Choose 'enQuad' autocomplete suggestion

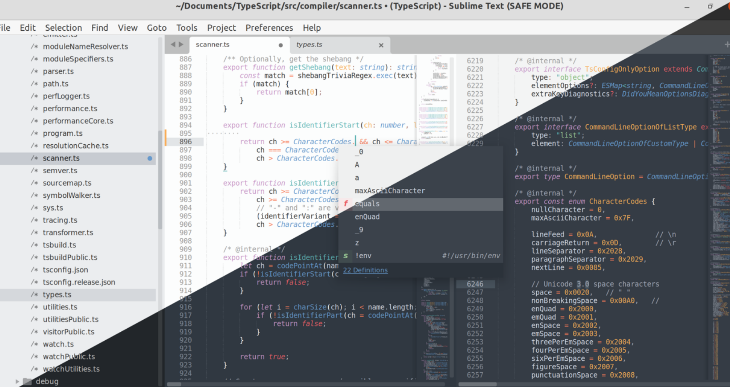[x=421, y=217]
